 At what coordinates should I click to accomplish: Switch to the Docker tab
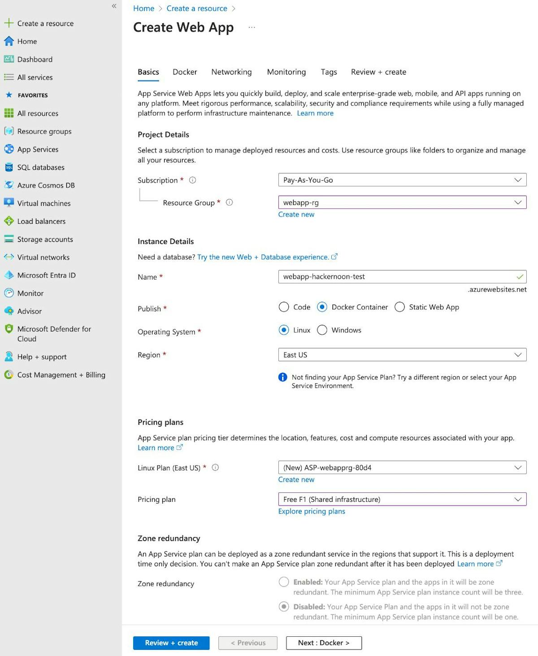184,72
